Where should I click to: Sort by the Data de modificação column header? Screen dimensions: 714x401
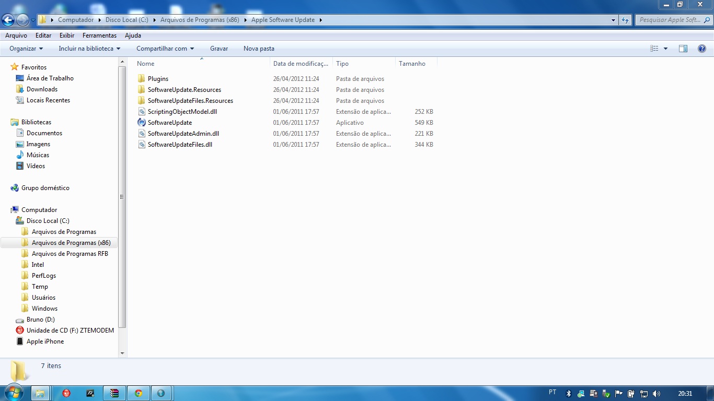coord(301,64)
